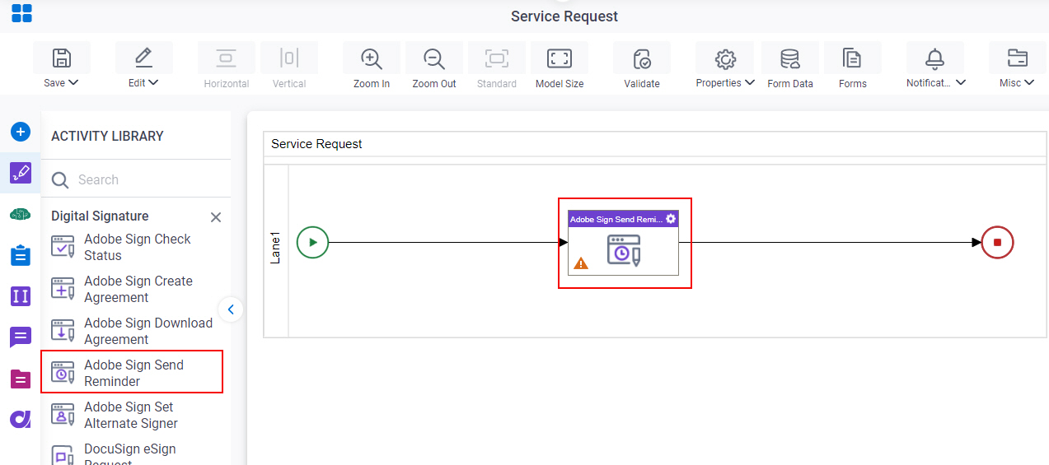Image resolution: width=1049 pixels, height=465 pixels.
Task: Open Form Data database icon
Action: (790, 58)
